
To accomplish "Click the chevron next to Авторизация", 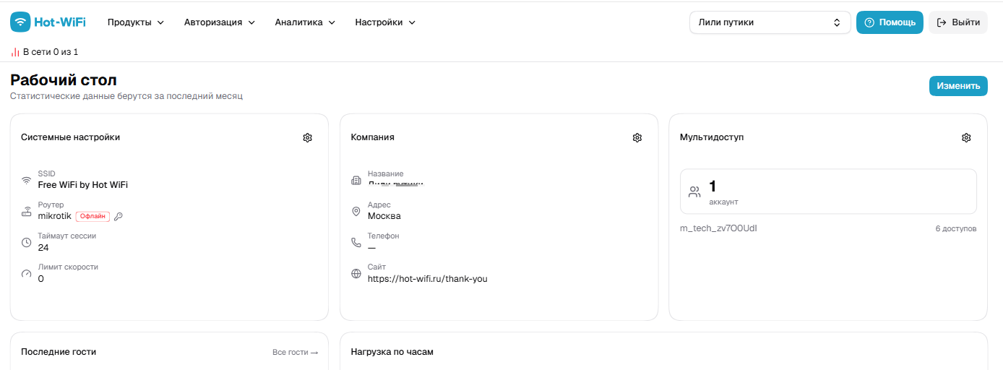I will point(251,22).
